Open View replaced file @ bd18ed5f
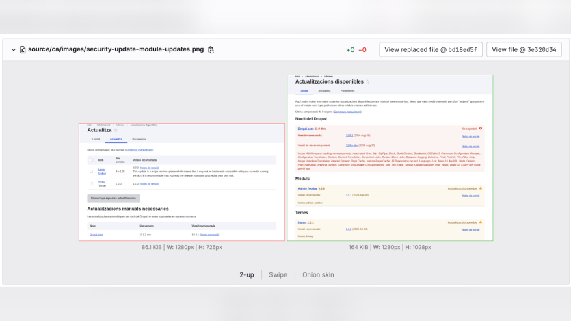The width and height of the screenshot is (571, 321). point(430,49)
